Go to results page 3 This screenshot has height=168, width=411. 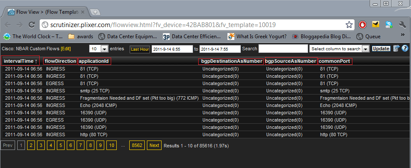point(40,145)
